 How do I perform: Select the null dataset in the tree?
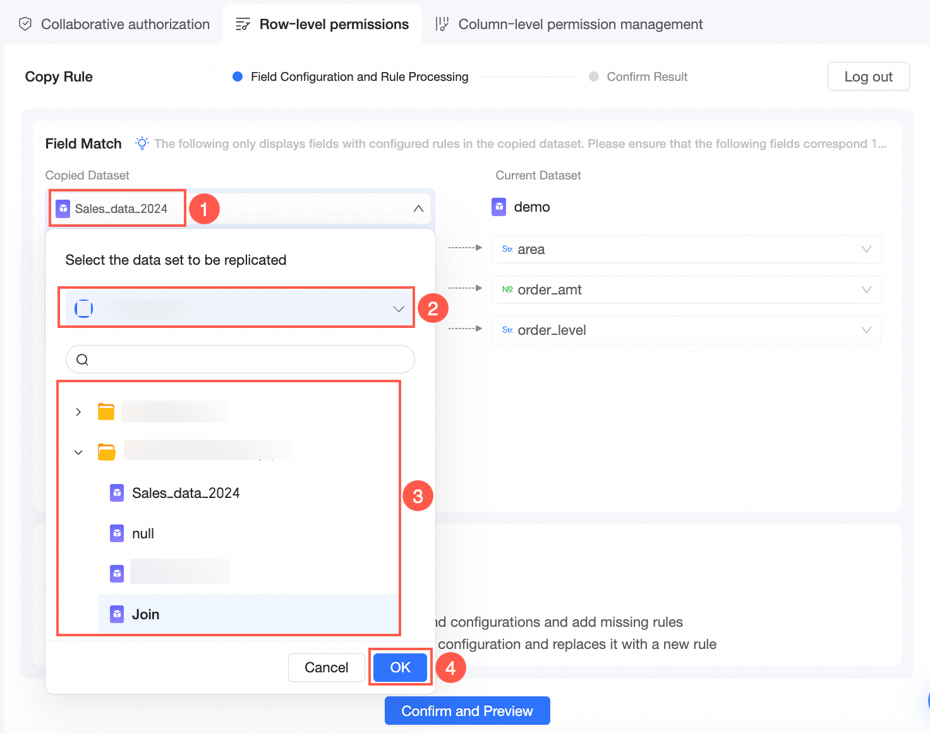click(x=143, y=533)
